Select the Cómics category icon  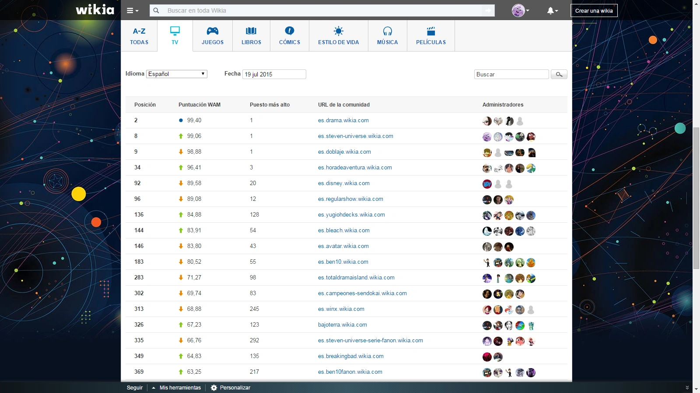coord(290,31)
